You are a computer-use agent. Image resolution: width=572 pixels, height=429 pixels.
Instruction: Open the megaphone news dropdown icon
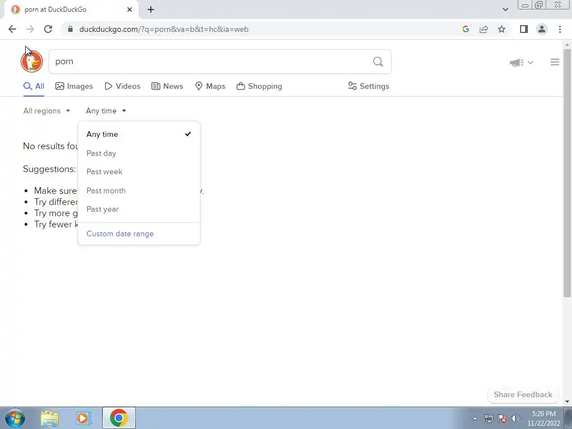(521, 63)
